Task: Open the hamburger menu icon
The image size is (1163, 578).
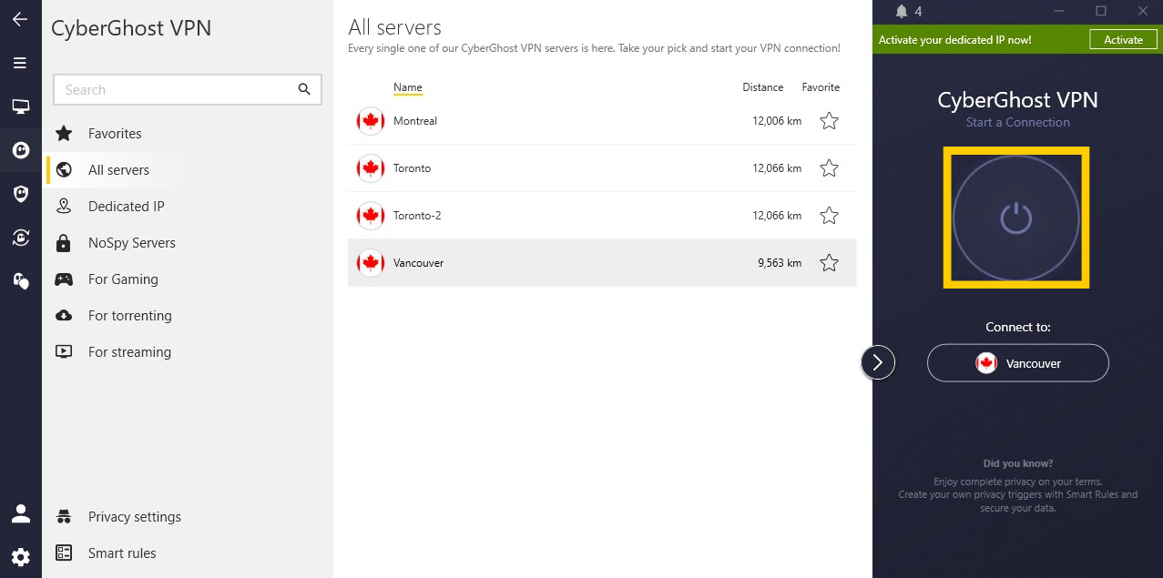Action: click(20, 63)
